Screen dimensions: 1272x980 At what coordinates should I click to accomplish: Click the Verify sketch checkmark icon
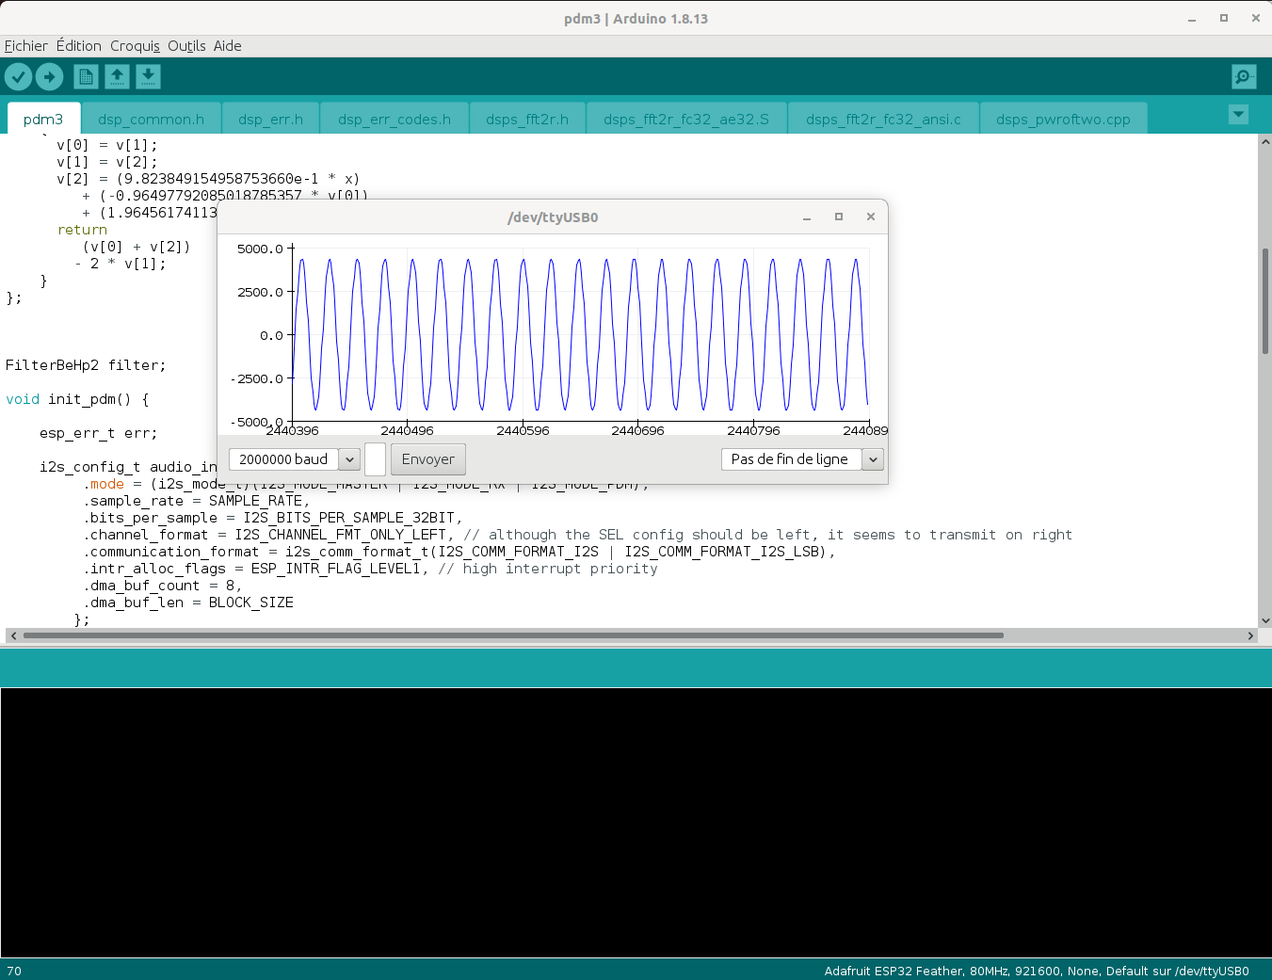tap(18, 76)
